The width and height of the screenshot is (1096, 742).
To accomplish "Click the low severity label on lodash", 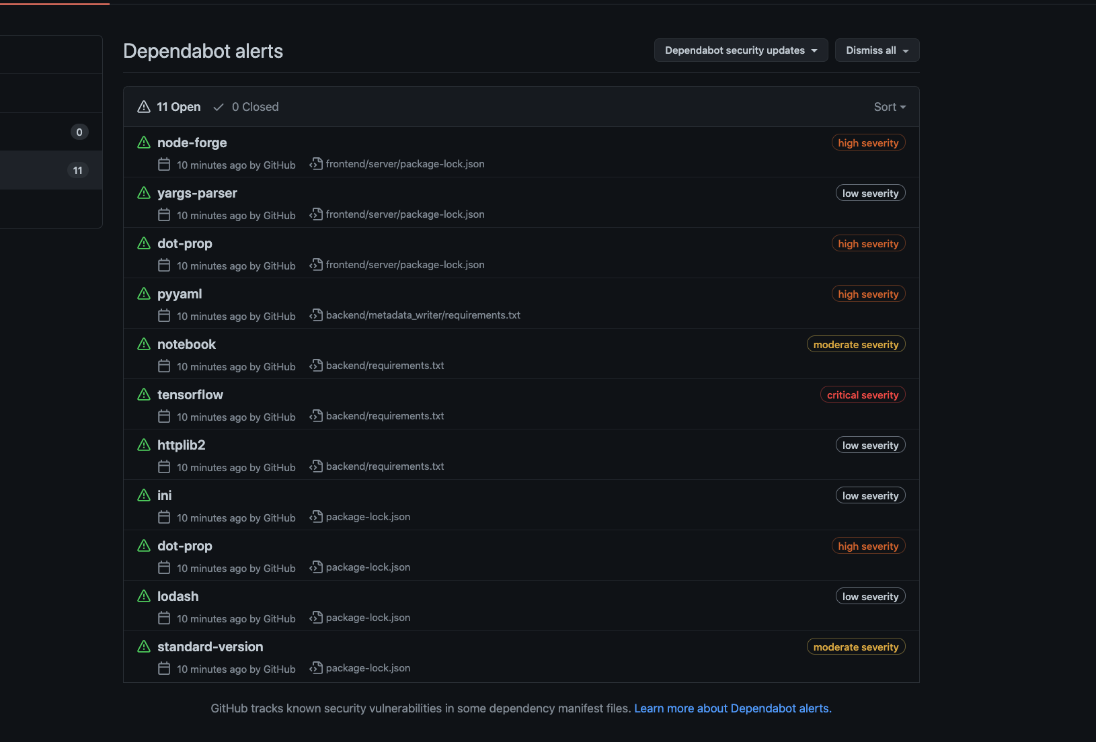I will (x=870, y=596).
